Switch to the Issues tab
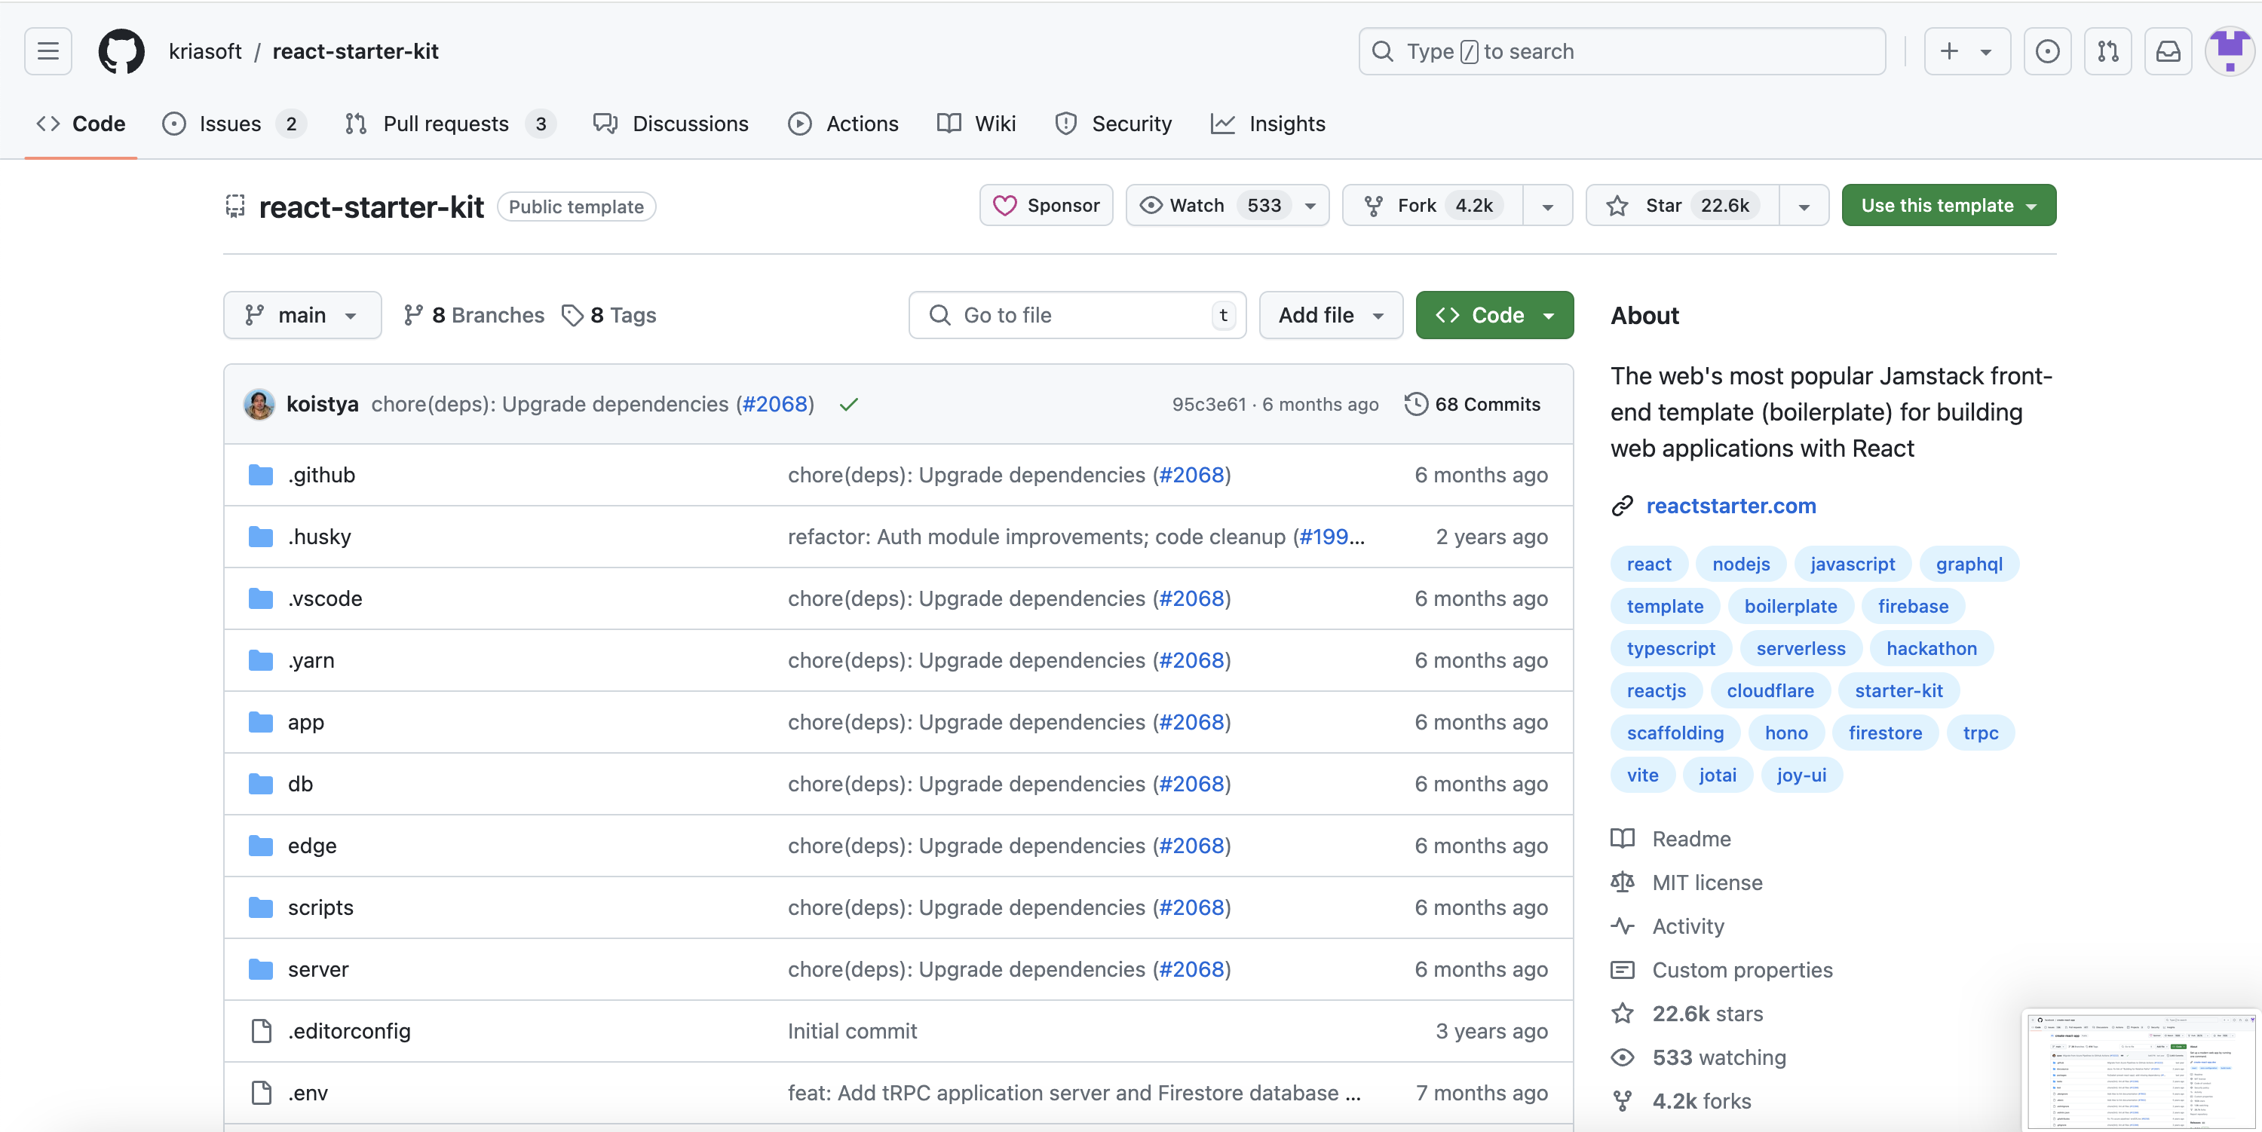This screenshot has height=1132, width=2262. [x=234, y=124]
